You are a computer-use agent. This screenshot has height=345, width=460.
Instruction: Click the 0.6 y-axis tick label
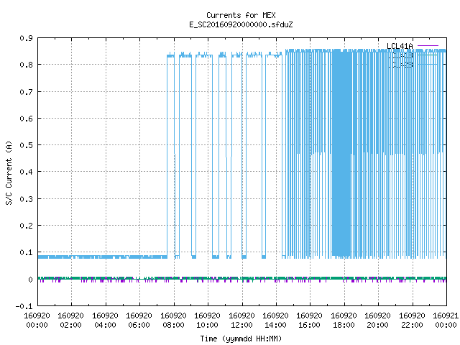pos(26,119)
